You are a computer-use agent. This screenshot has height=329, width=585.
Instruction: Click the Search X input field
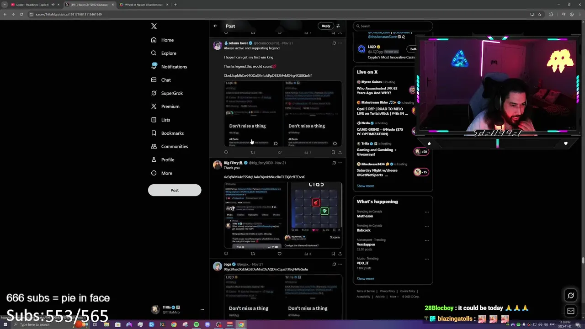click(393, 26)
